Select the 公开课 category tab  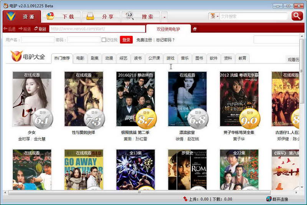point(154,58)
